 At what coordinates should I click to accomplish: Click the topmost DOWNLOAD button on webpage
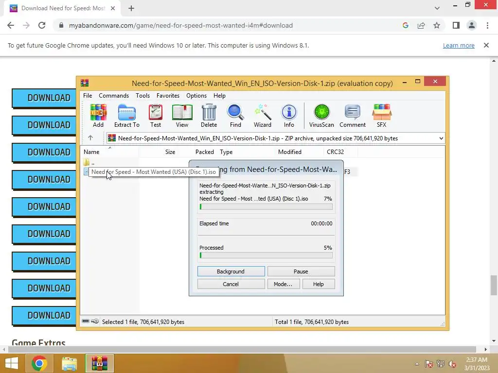(44, 98)
